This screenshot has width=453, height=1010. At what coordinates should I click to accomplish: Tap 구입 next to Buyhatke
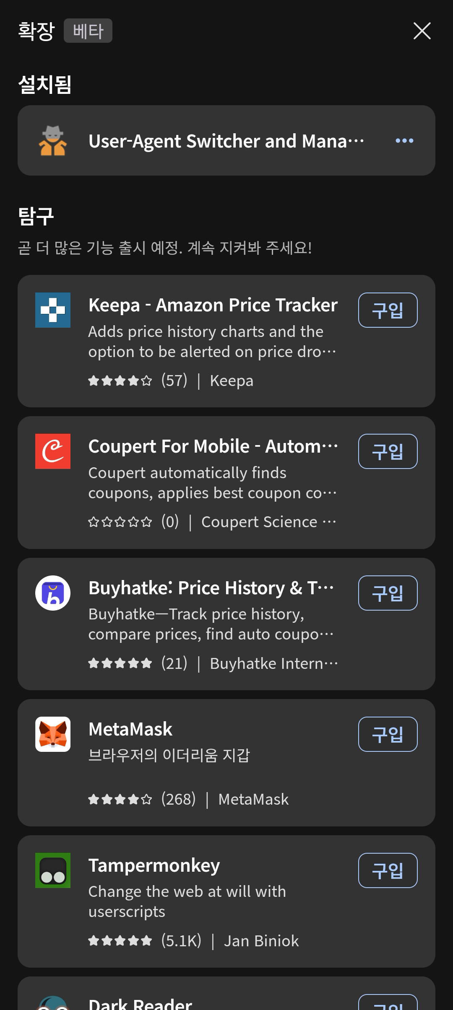388,593
